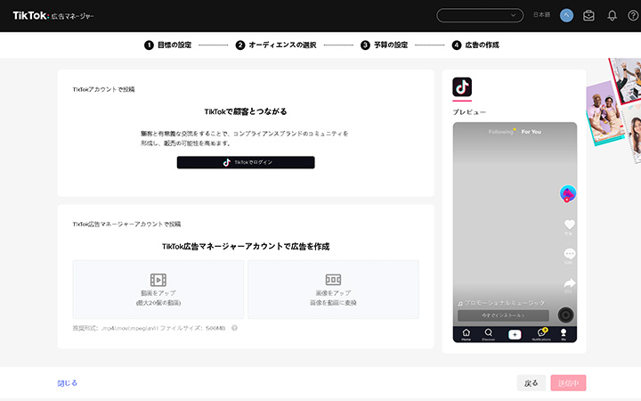
Task: Click the Me profile icon in preview
Action: [564, 334]
